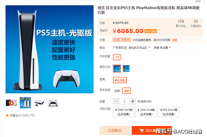Select the 单机标配 package option
This screenshot has height=137, width=207.
(x=120, y=80)
